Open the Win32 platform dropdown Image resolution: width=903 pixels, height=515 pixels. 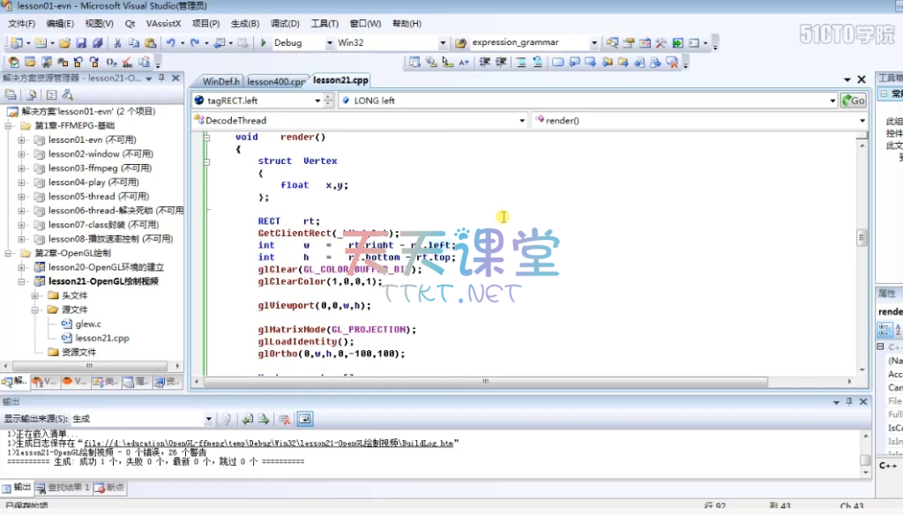click(443, 42)
